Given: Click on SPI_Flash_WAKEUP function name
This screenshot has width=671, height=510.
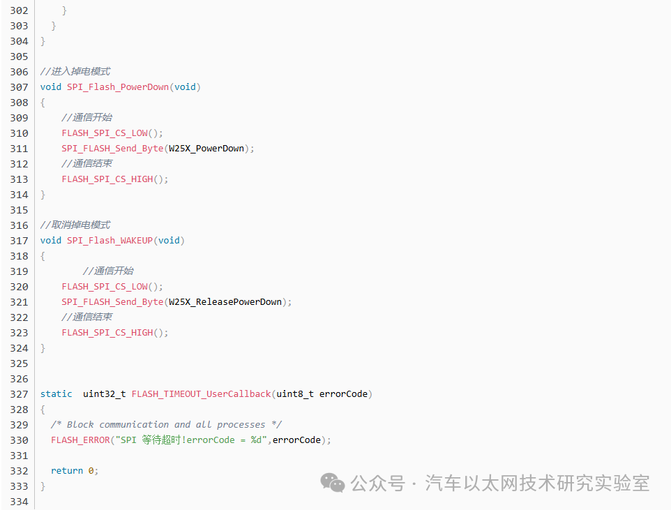Looking at the screenshot, I should tap(110, 241).
